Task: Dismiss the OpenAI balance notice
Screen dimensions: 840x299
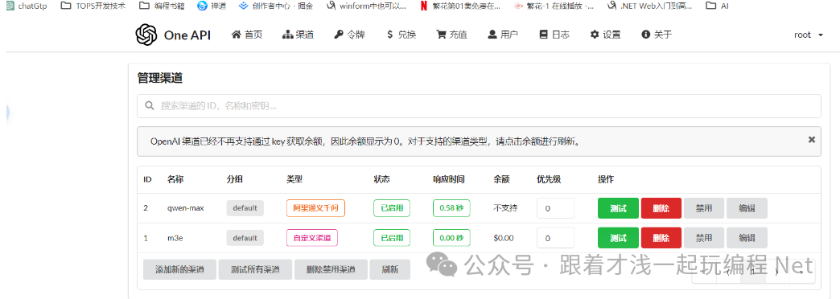Action: [x=812, y=139]
